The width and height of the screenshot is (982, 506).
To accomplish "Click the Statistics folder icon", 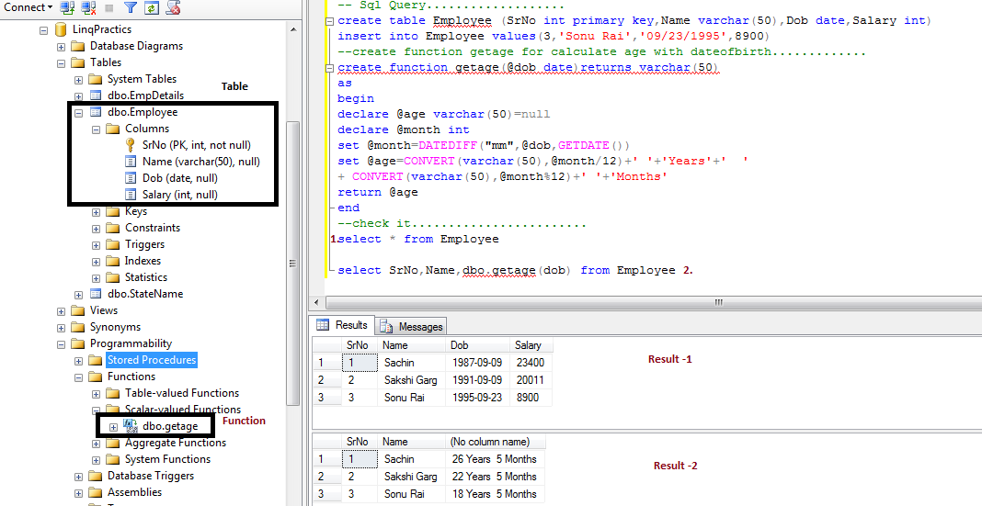I will click(x=113, y=277).
